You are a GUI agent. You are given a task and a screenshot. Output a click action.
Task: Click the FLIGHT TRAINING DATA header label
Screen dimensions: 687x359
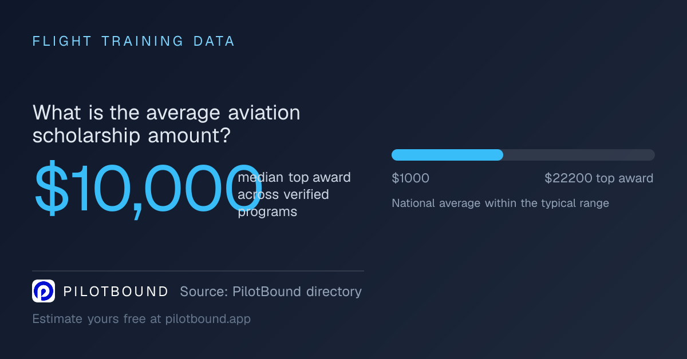133,41
